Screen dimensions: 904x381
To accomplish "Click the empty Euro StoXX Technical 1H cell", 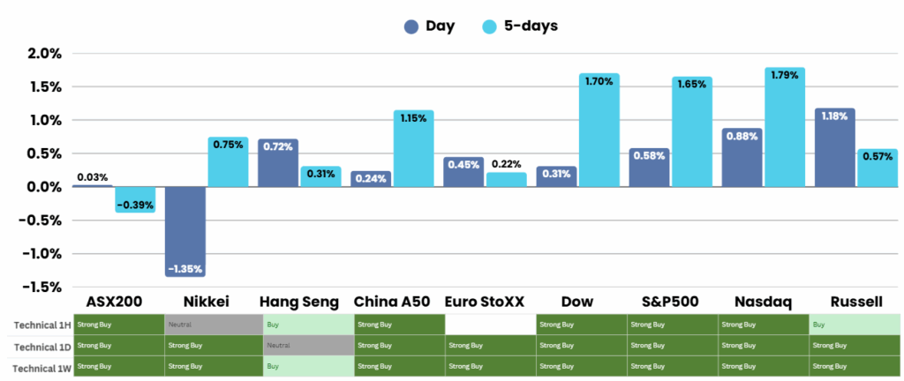I will click(489, 325).
